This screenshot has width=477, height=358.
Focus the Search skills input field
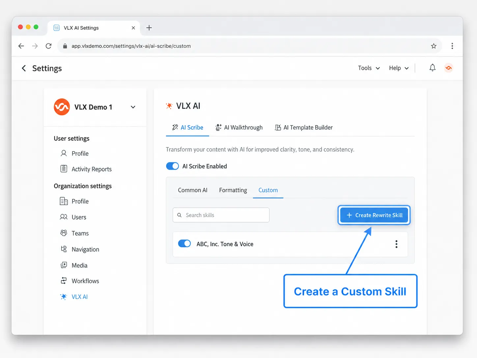[x=221, y=215]
